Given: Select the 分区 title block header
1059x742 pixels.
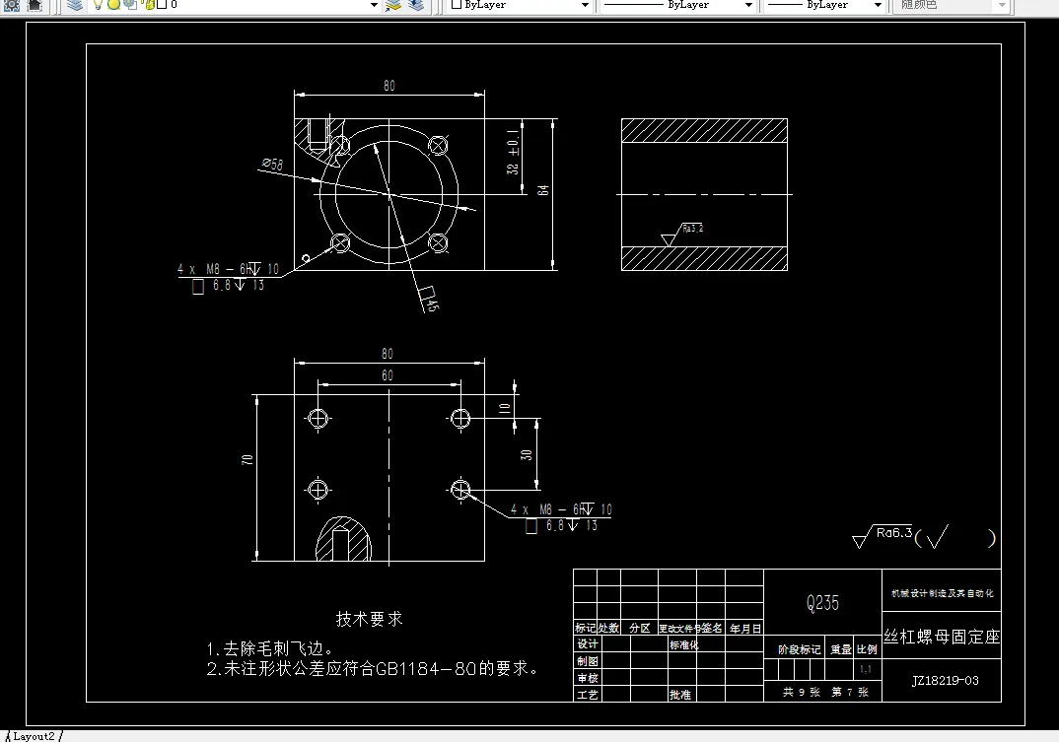Looking at the screenshot, I should coord(640,629).
